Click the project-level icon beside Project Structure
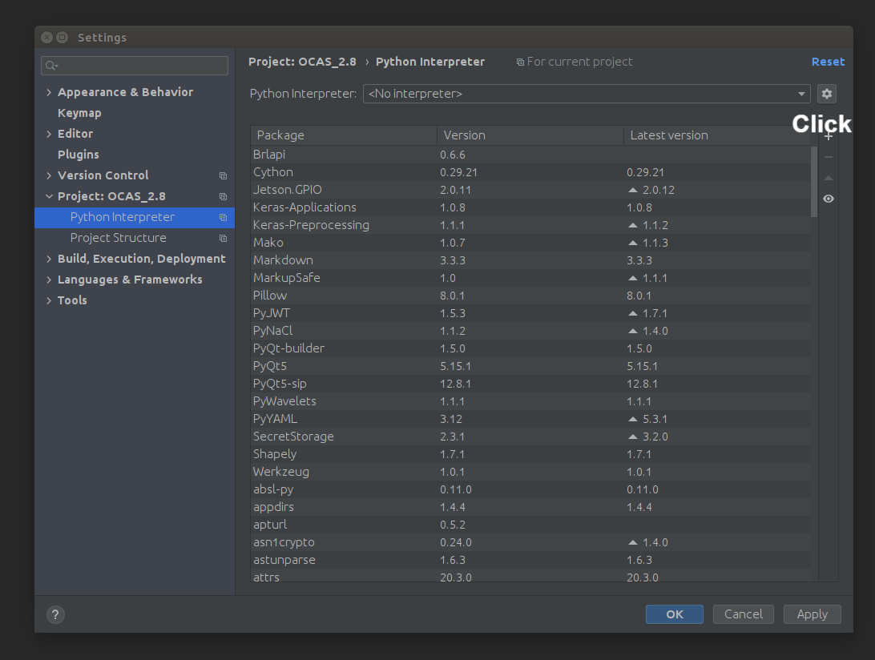The width and height of the screenshot is (875, 660). [224, 238]
